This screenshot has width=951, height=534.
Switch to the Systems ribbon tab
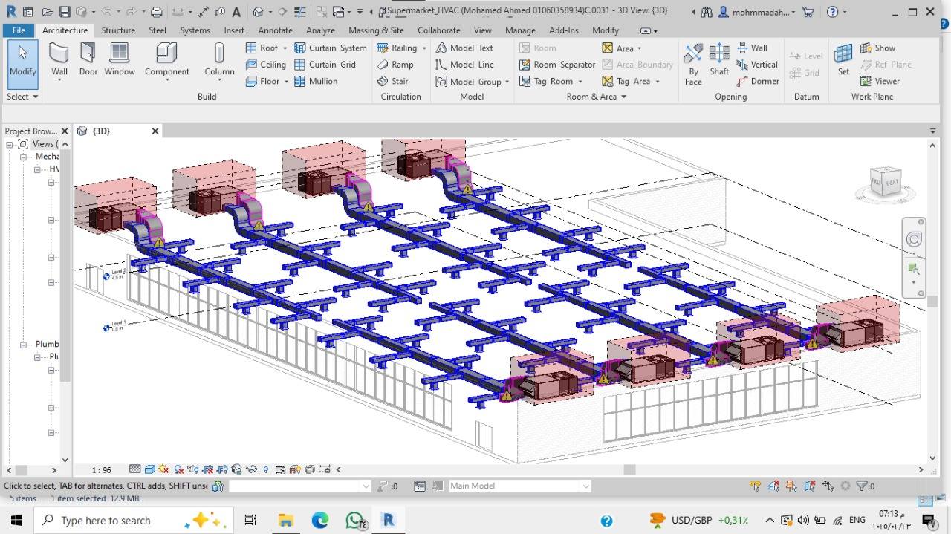click(x=195, y=30)
